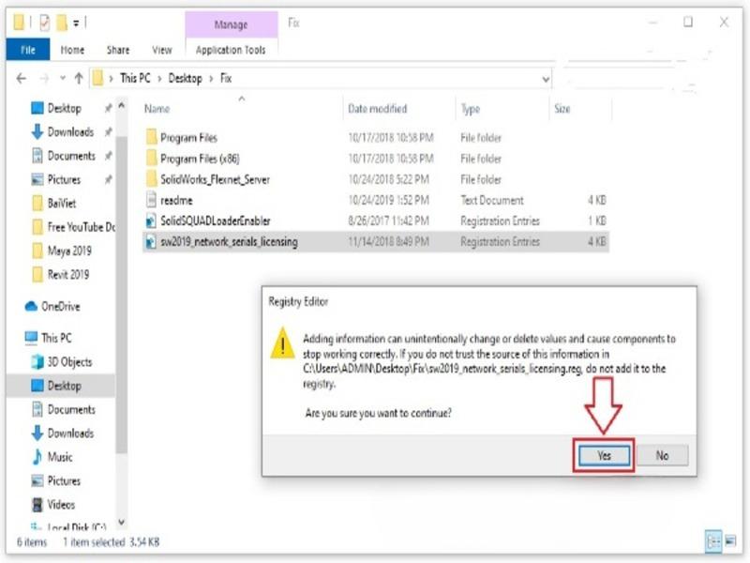This screenshot has height=563, width=750.
Task: Open the Free YouTube folder in the sidebar
Action: [81, 227]
